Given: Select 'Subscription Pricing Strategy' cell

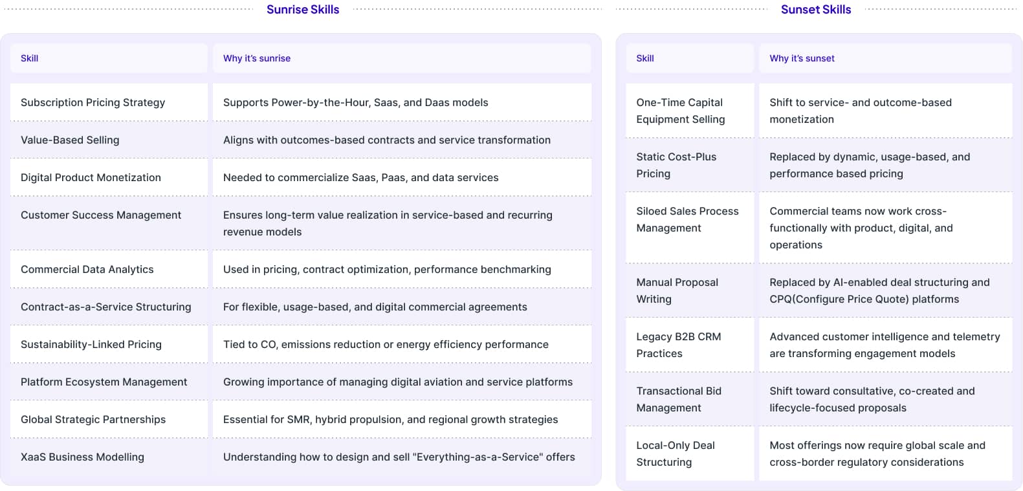Looking at the screenshot, I should (109, 102).
